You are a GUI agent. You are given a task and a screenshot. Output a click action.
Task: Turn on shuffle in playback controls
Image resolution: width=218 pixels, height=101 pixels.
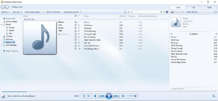pos(84,96)
